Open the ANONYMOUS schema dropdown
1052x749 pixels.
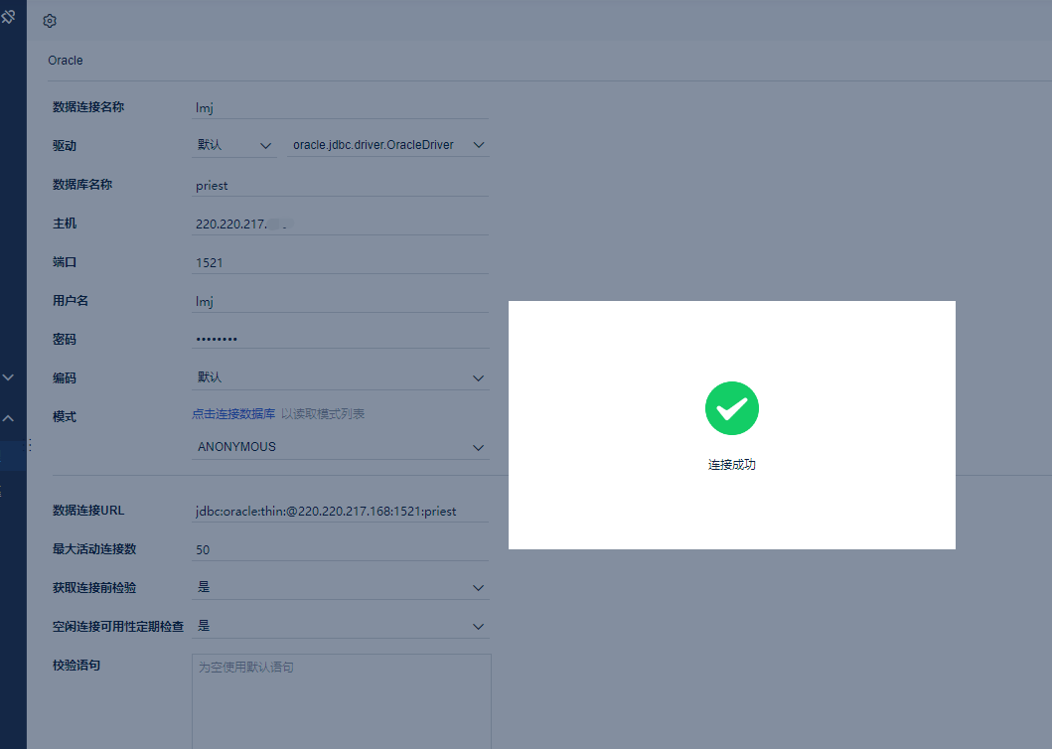[x=340, y=447]
